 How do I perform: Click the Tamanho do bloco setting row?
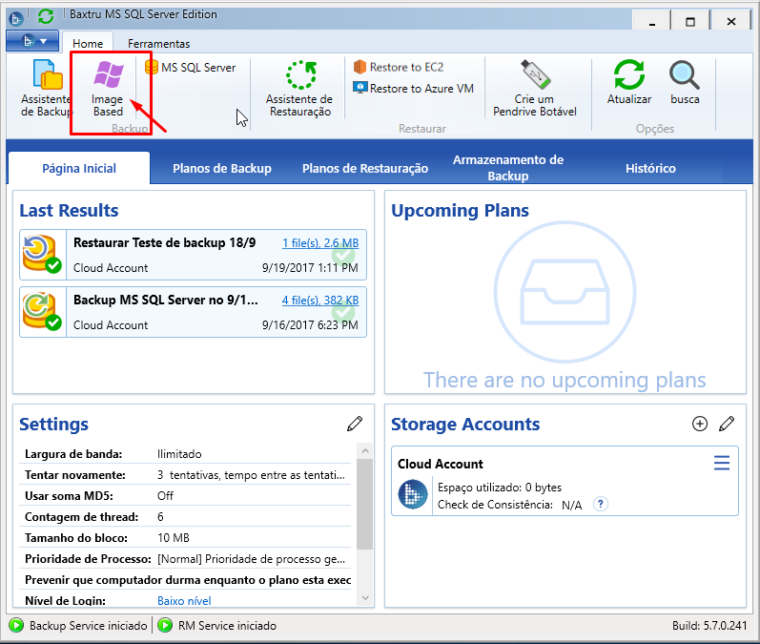185,538
